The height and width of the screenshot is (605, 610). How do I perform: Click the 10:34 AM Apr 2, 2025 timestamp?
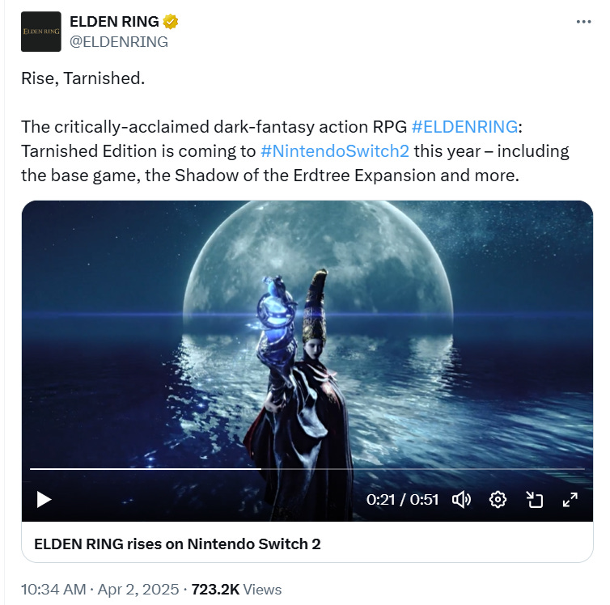[100, 590]
